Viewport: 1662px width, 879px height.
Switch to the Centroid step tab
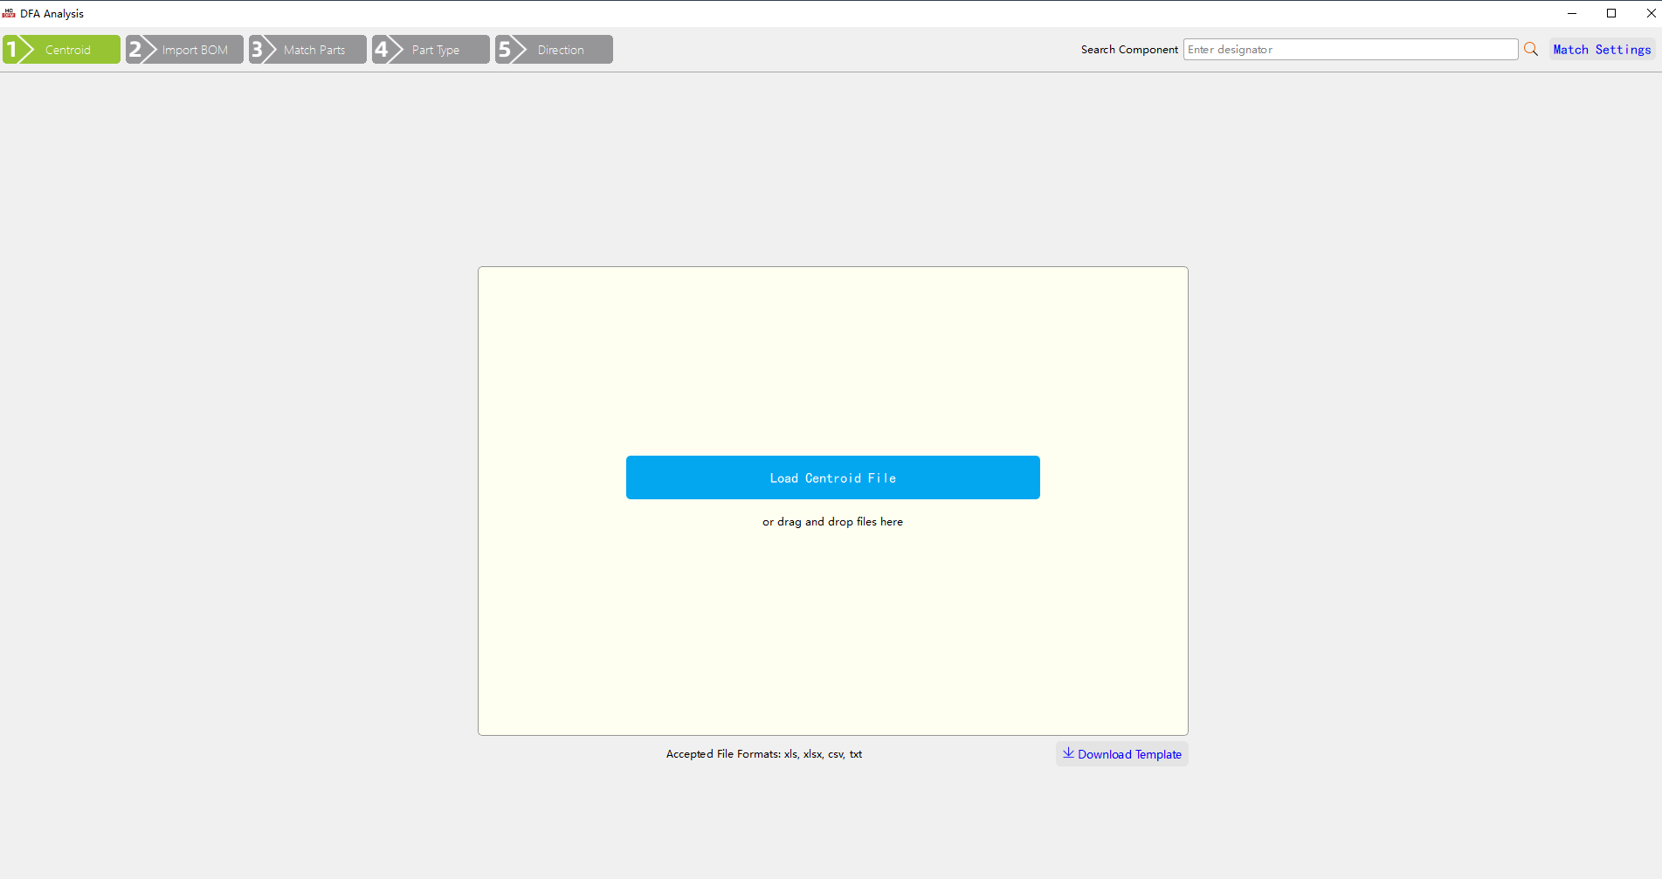pos(68,50)
